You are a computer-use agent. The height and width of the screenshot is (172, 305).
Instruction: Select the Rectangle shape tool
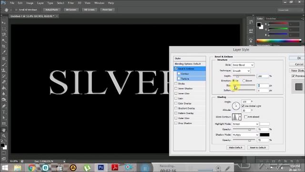point(4,124)
